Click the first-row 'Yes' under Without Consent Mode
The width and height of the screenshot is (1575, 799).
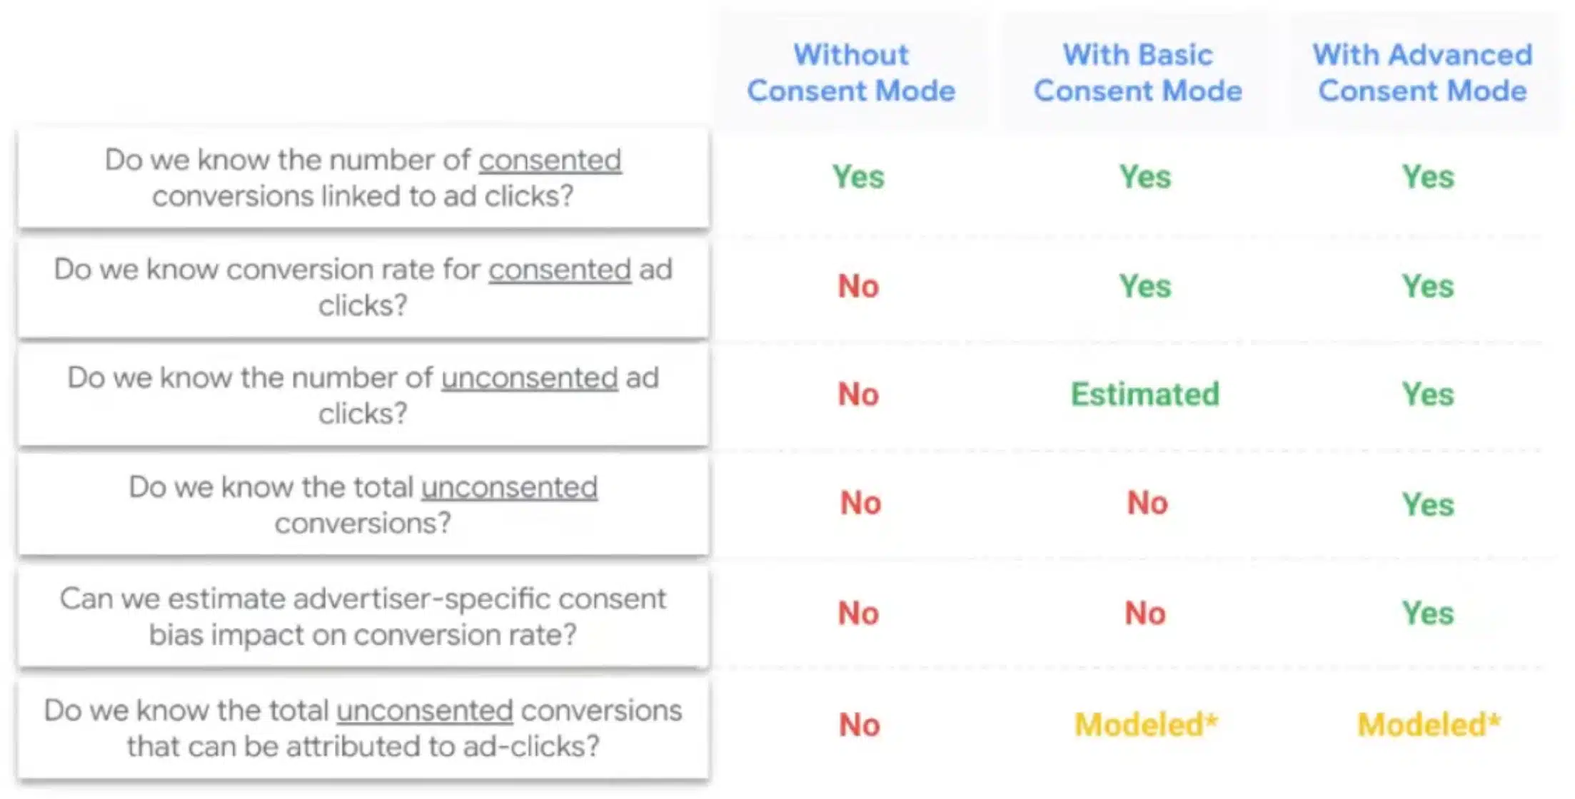click(858, 177)
